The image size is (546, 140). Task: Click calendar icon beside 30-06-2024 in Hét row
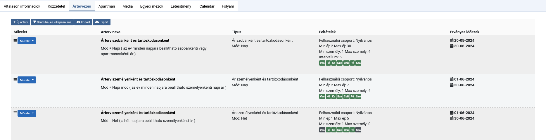[452, 118]
